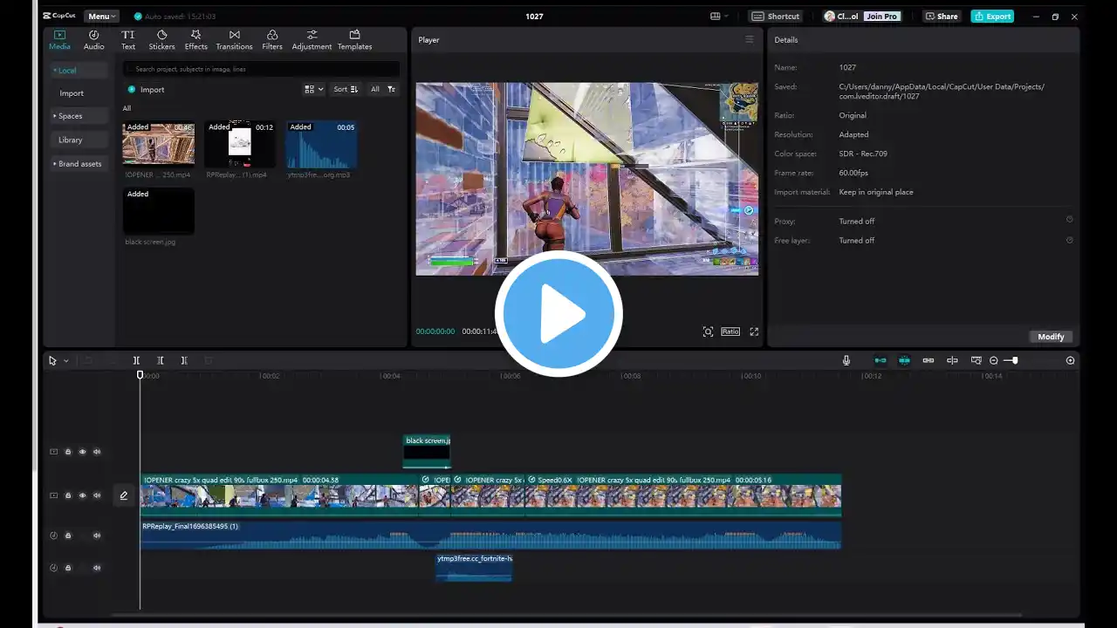
Task: Toggle preview axis
Action: 952,360
